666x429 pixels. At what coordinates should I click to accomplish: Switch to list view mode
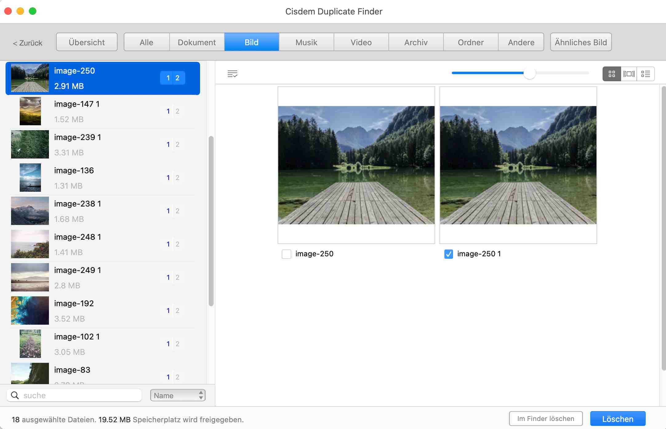tap(645, 74)
